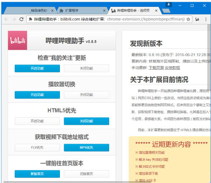The height and width of the screenshot is (183, 211).
Task: Enable 检查"我的关注"更新 with 开启功能
Action: (37, 68)
